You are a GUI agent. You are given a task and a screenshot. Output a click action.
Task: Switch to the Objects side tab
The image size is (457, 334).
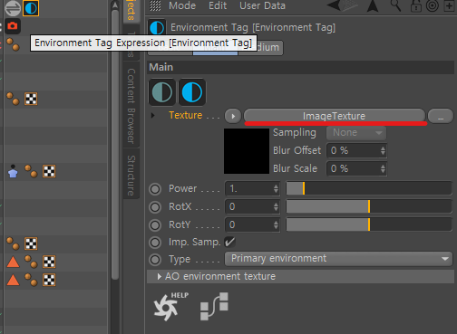tap(131, 11)
